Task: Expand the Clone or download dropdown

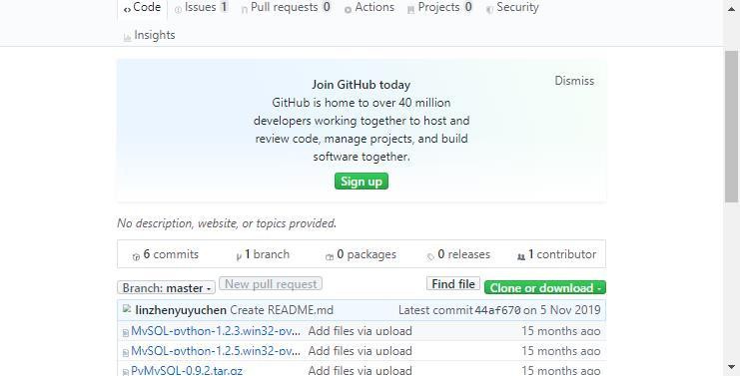Action: click(x=545, y=287)
